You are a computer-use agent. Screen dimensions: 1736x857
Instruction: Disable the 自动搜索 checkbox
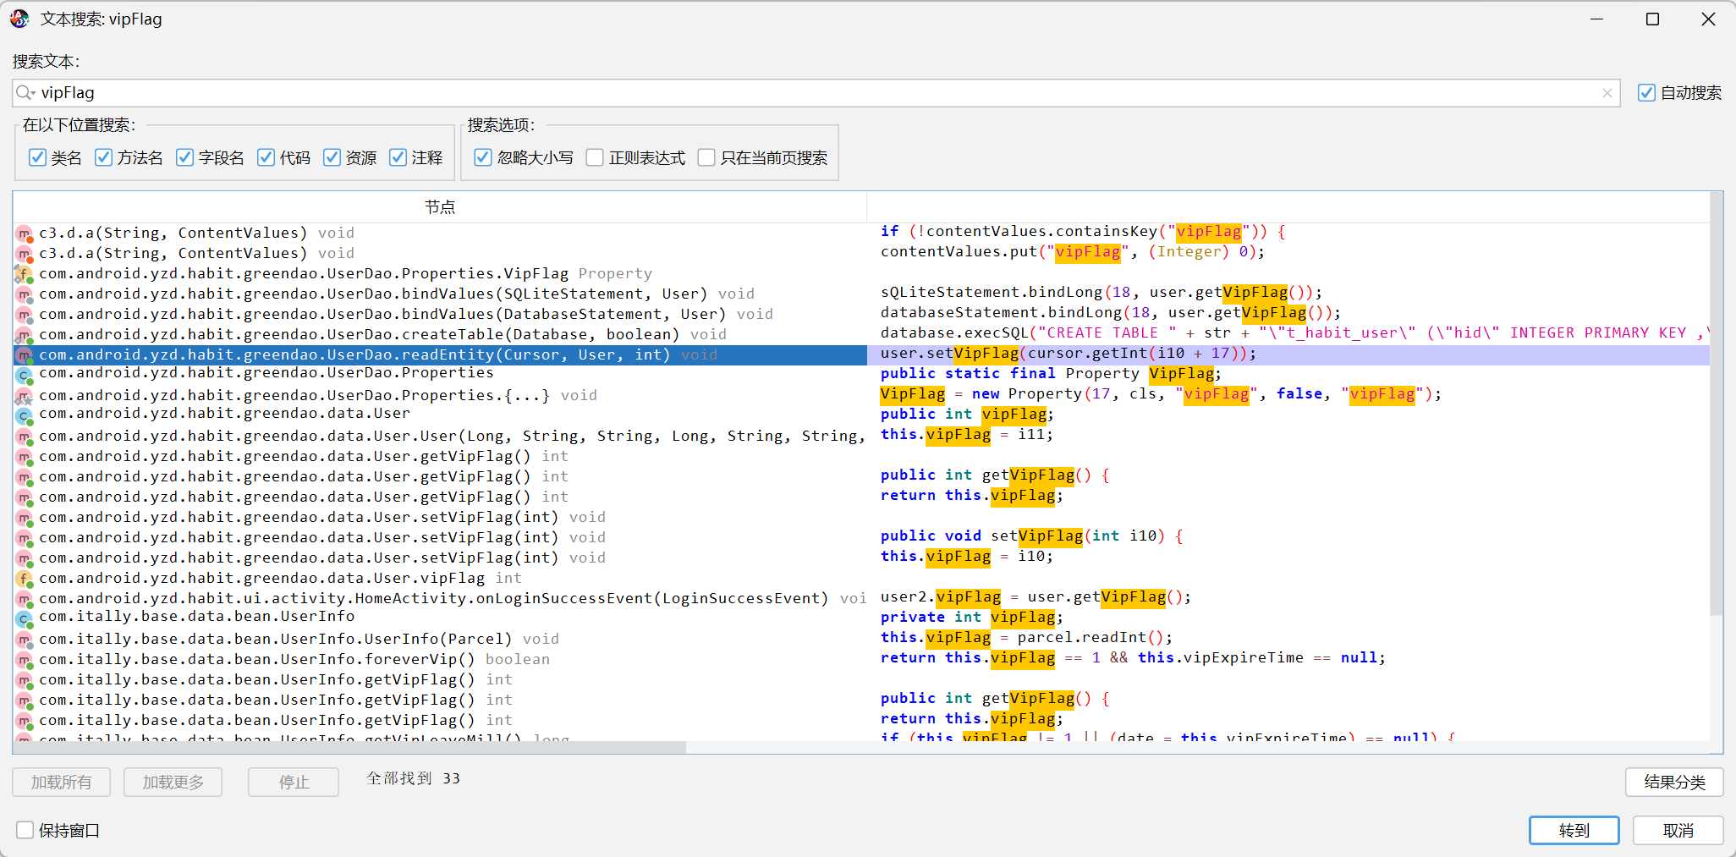point(1646,93)
